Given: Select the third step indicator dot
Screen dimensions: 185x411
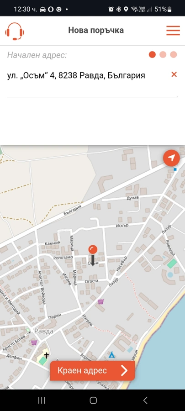Looking at the screenshot, I should tap(174, 54).
